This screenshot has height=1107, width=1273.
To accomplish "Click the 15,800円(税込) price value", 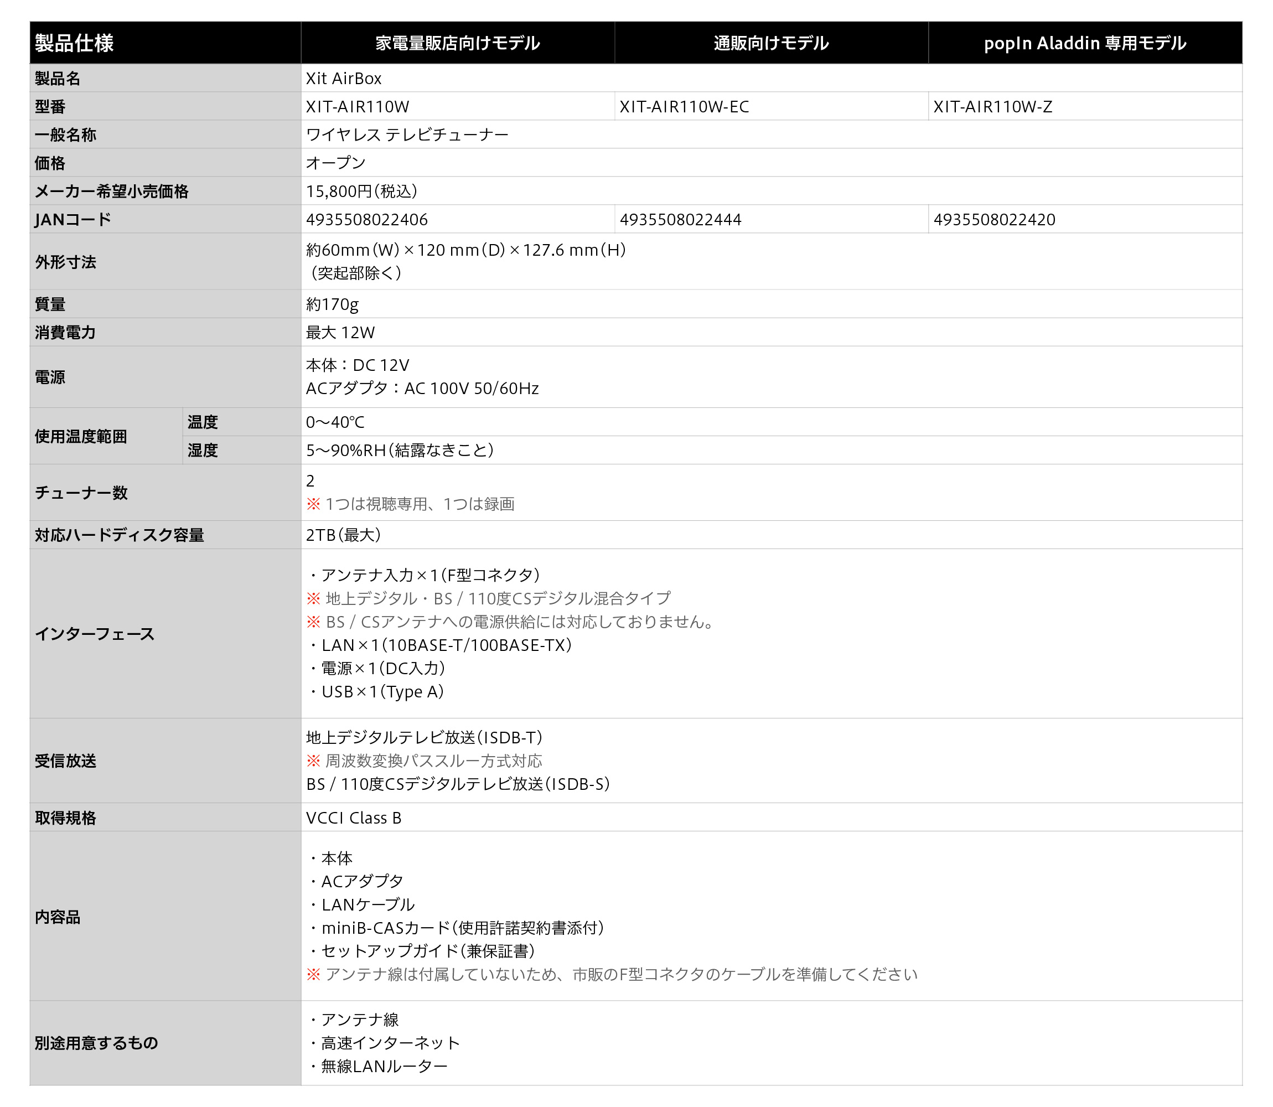I will tap(362, 192).
